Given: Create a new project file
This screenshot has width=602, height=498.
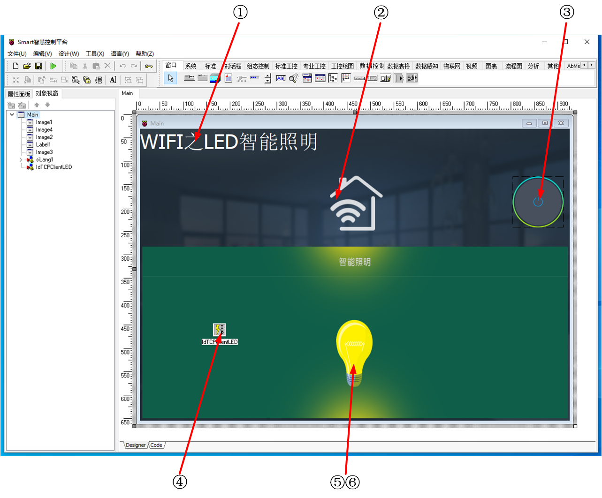Looking at the screenshot, I should pos(15,66).
